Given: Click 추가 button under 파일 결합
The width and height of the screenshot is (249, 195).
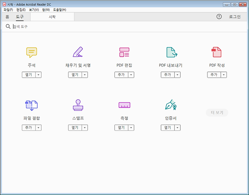Looking at the screenshot, I should (x=29, y=127).
